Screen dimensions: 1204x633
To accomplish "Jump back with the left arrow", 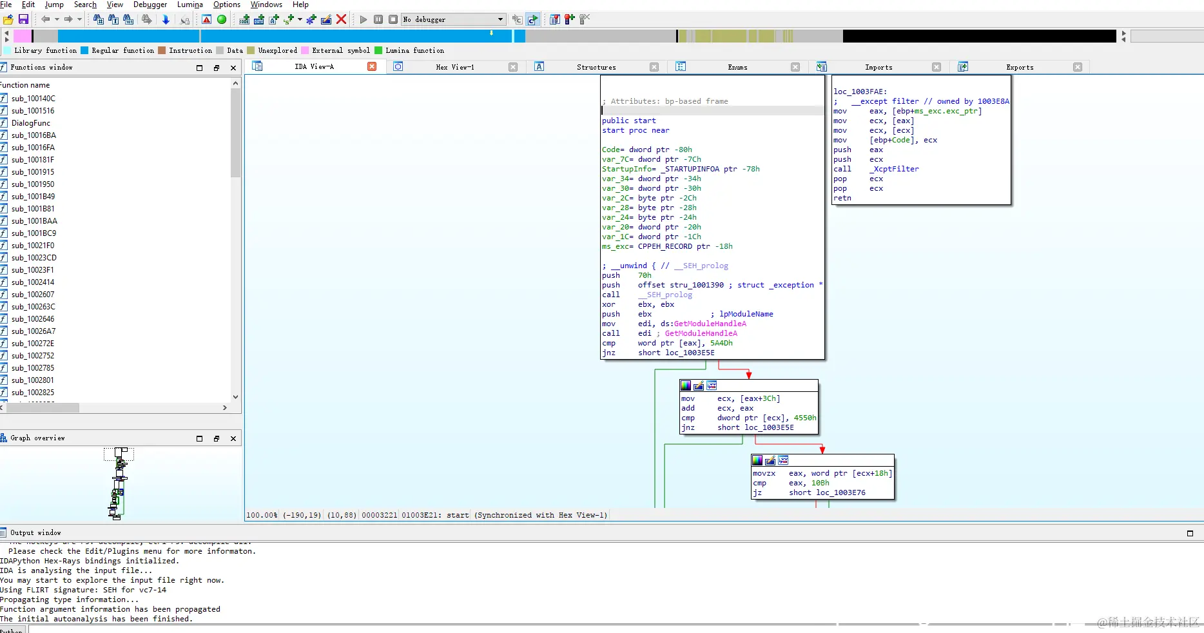I will click(46, 19).
